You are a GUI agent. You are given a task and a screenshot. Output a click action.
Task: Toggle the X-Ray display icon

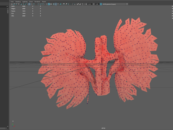pyautogui.click(x=78, y=4)
